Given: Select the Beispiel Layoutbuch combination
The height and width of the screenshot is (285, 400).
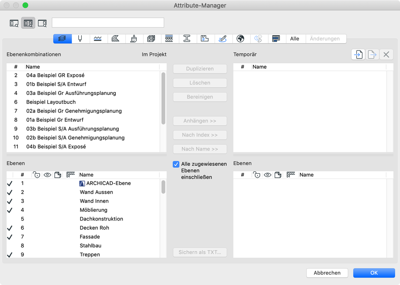Looking at the screenshot, I should pyautogui.click(x=83, y=102).
